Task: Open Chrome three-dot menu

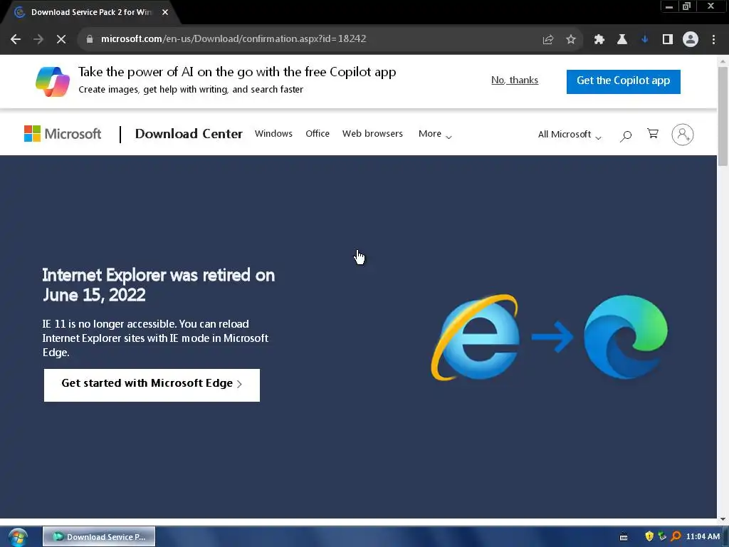Action: pyautogui.click(x=713, y=40)
